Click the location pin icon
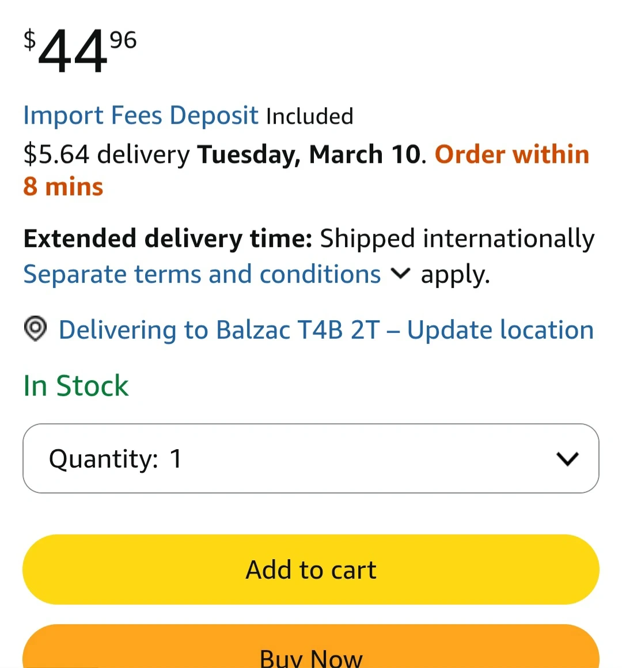 tap(35, 329)
